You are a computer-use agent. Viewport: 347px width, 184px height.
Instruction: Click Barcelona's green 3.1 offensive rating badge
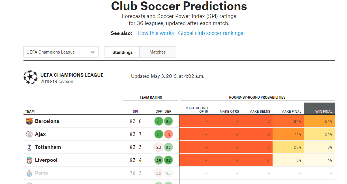159,121
